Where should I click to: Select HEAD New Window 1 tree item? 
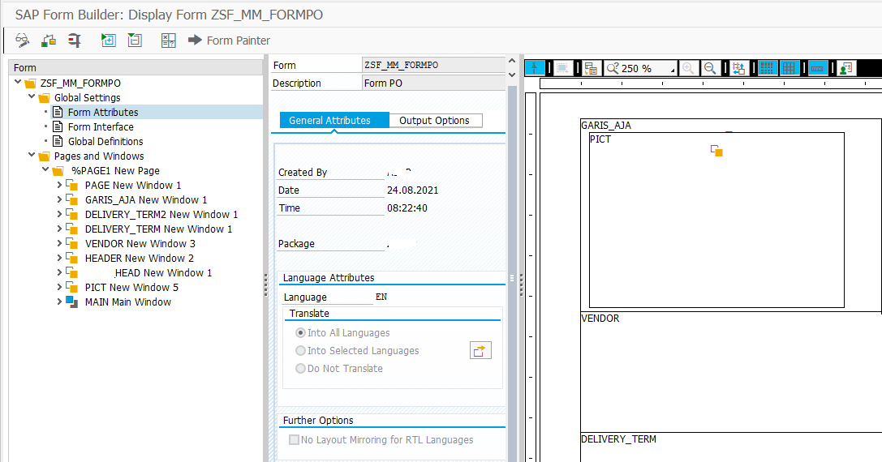[163, 272]
